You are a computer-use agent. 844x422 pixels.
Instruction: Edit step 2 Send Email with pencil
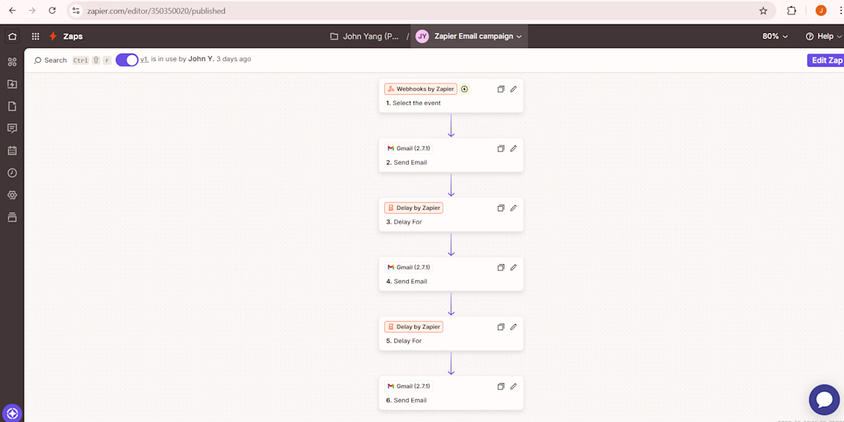tap(513, 149)
